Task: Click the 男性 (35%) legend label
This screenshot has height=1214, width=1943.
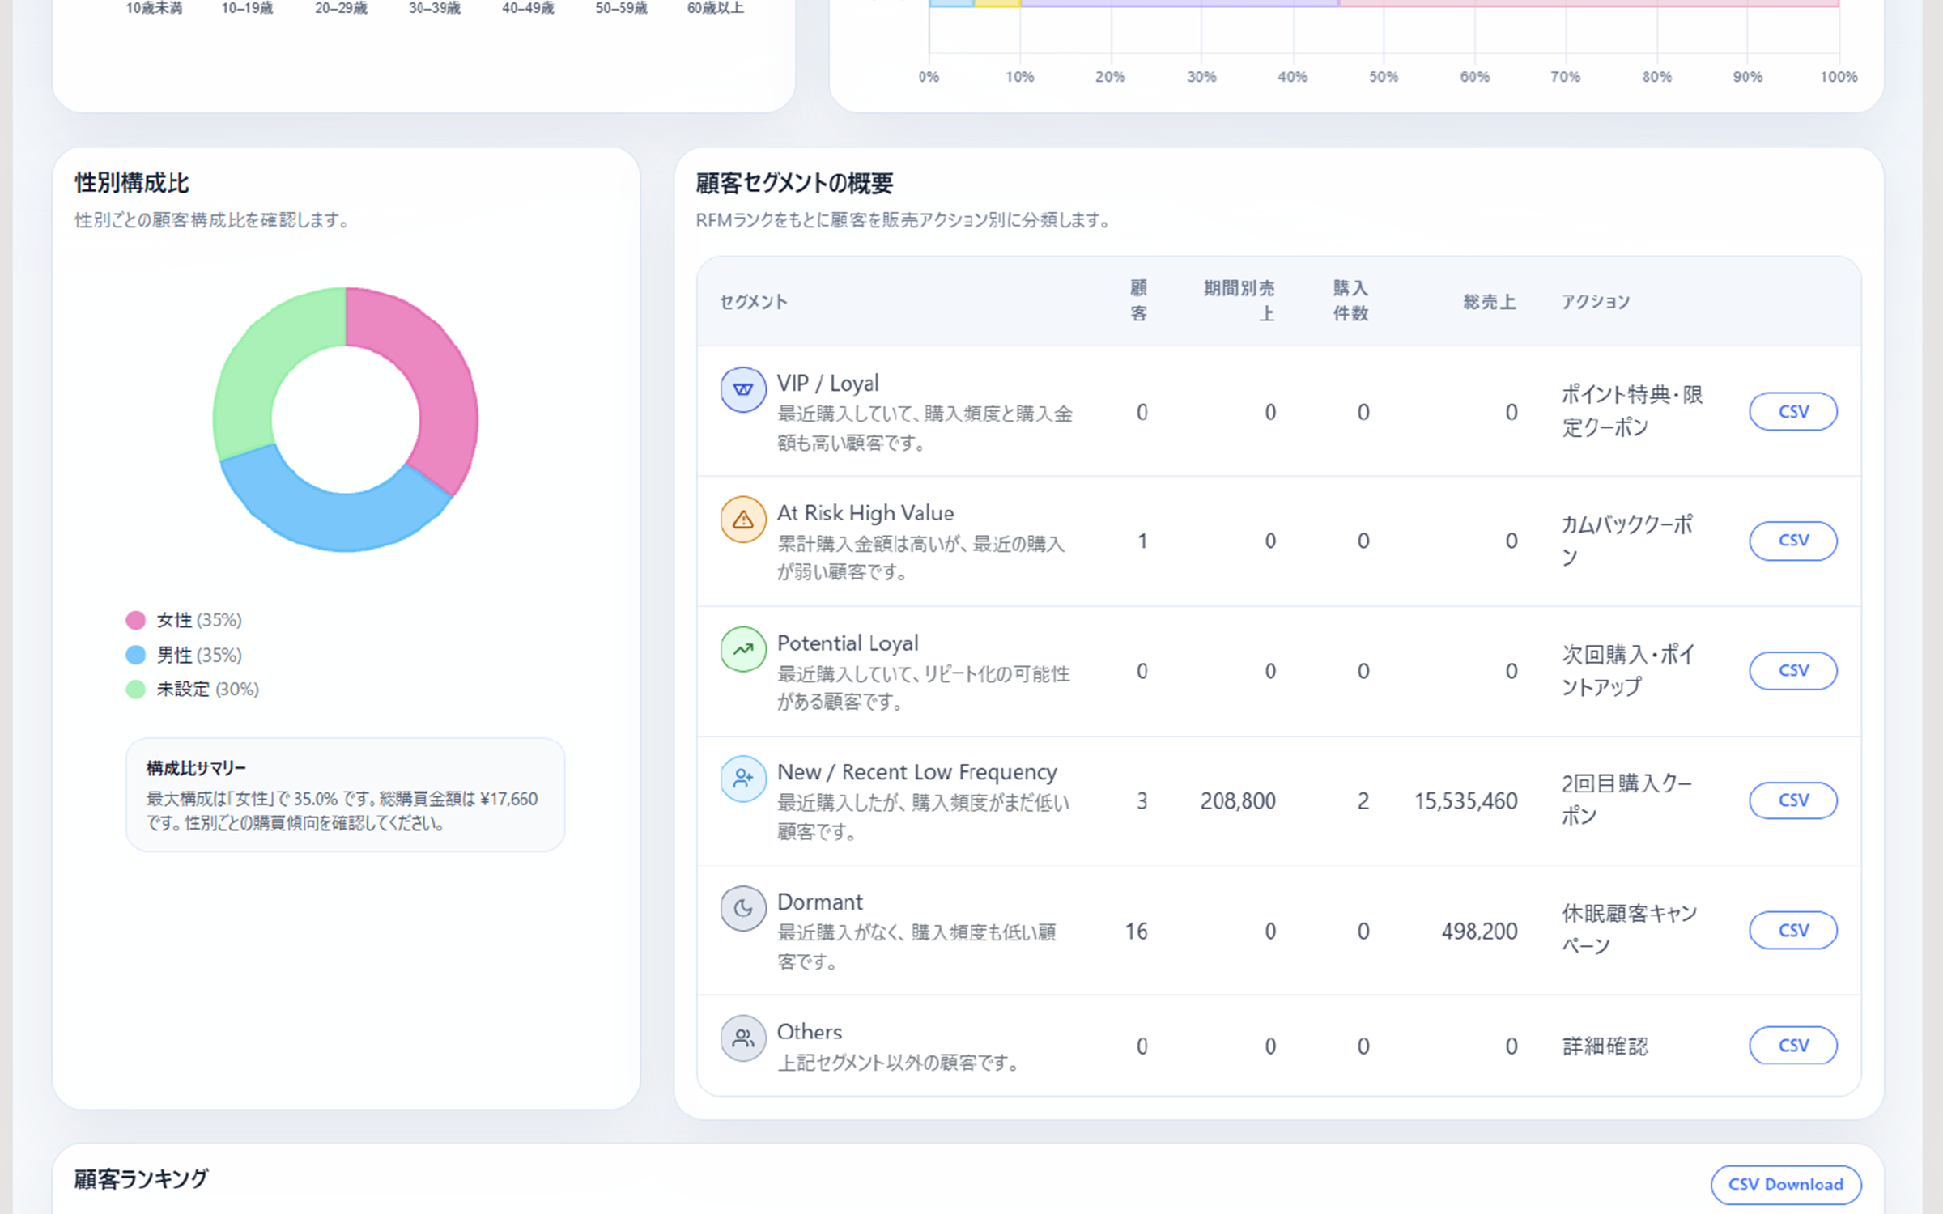Action: [x=199, y=655]
